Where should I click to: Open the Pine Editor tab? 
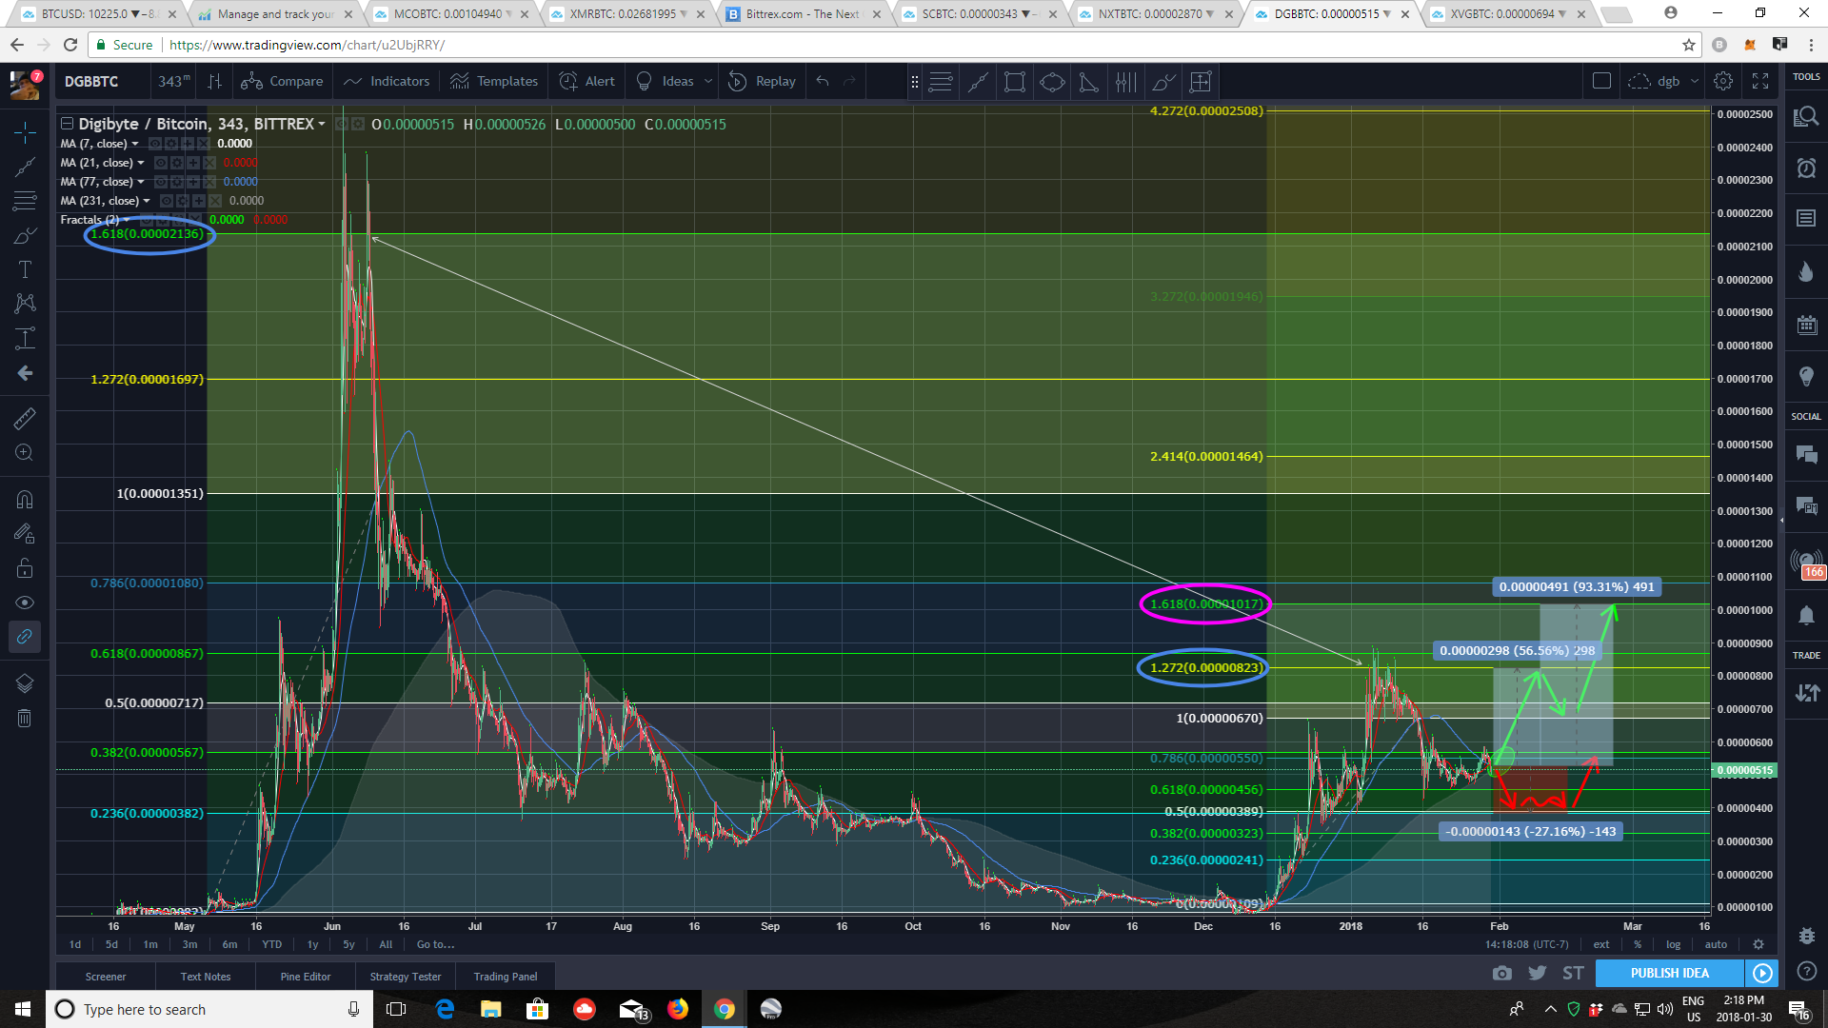pos(306,977)
